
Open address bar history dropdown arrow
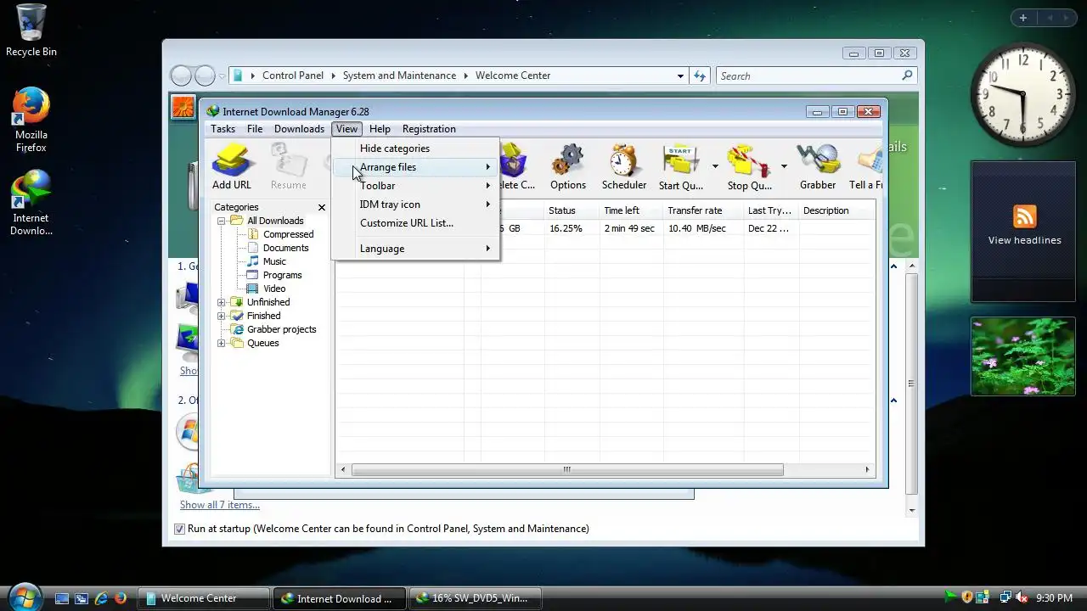[680, 76]
